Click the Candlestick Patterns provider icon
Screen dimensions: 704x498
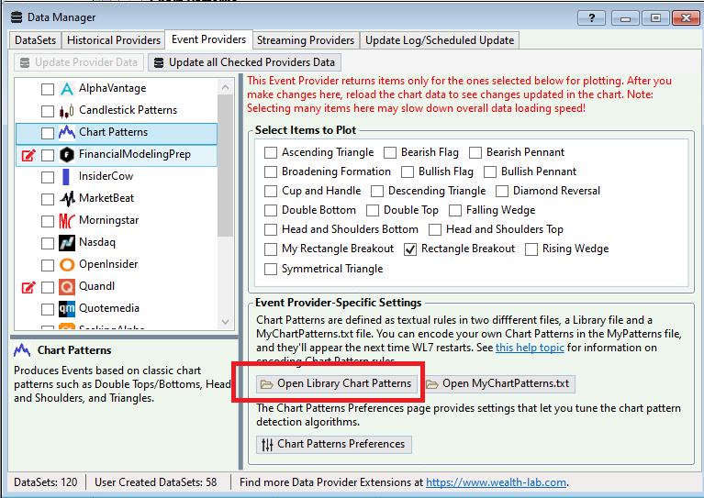(x=67, y=111)
